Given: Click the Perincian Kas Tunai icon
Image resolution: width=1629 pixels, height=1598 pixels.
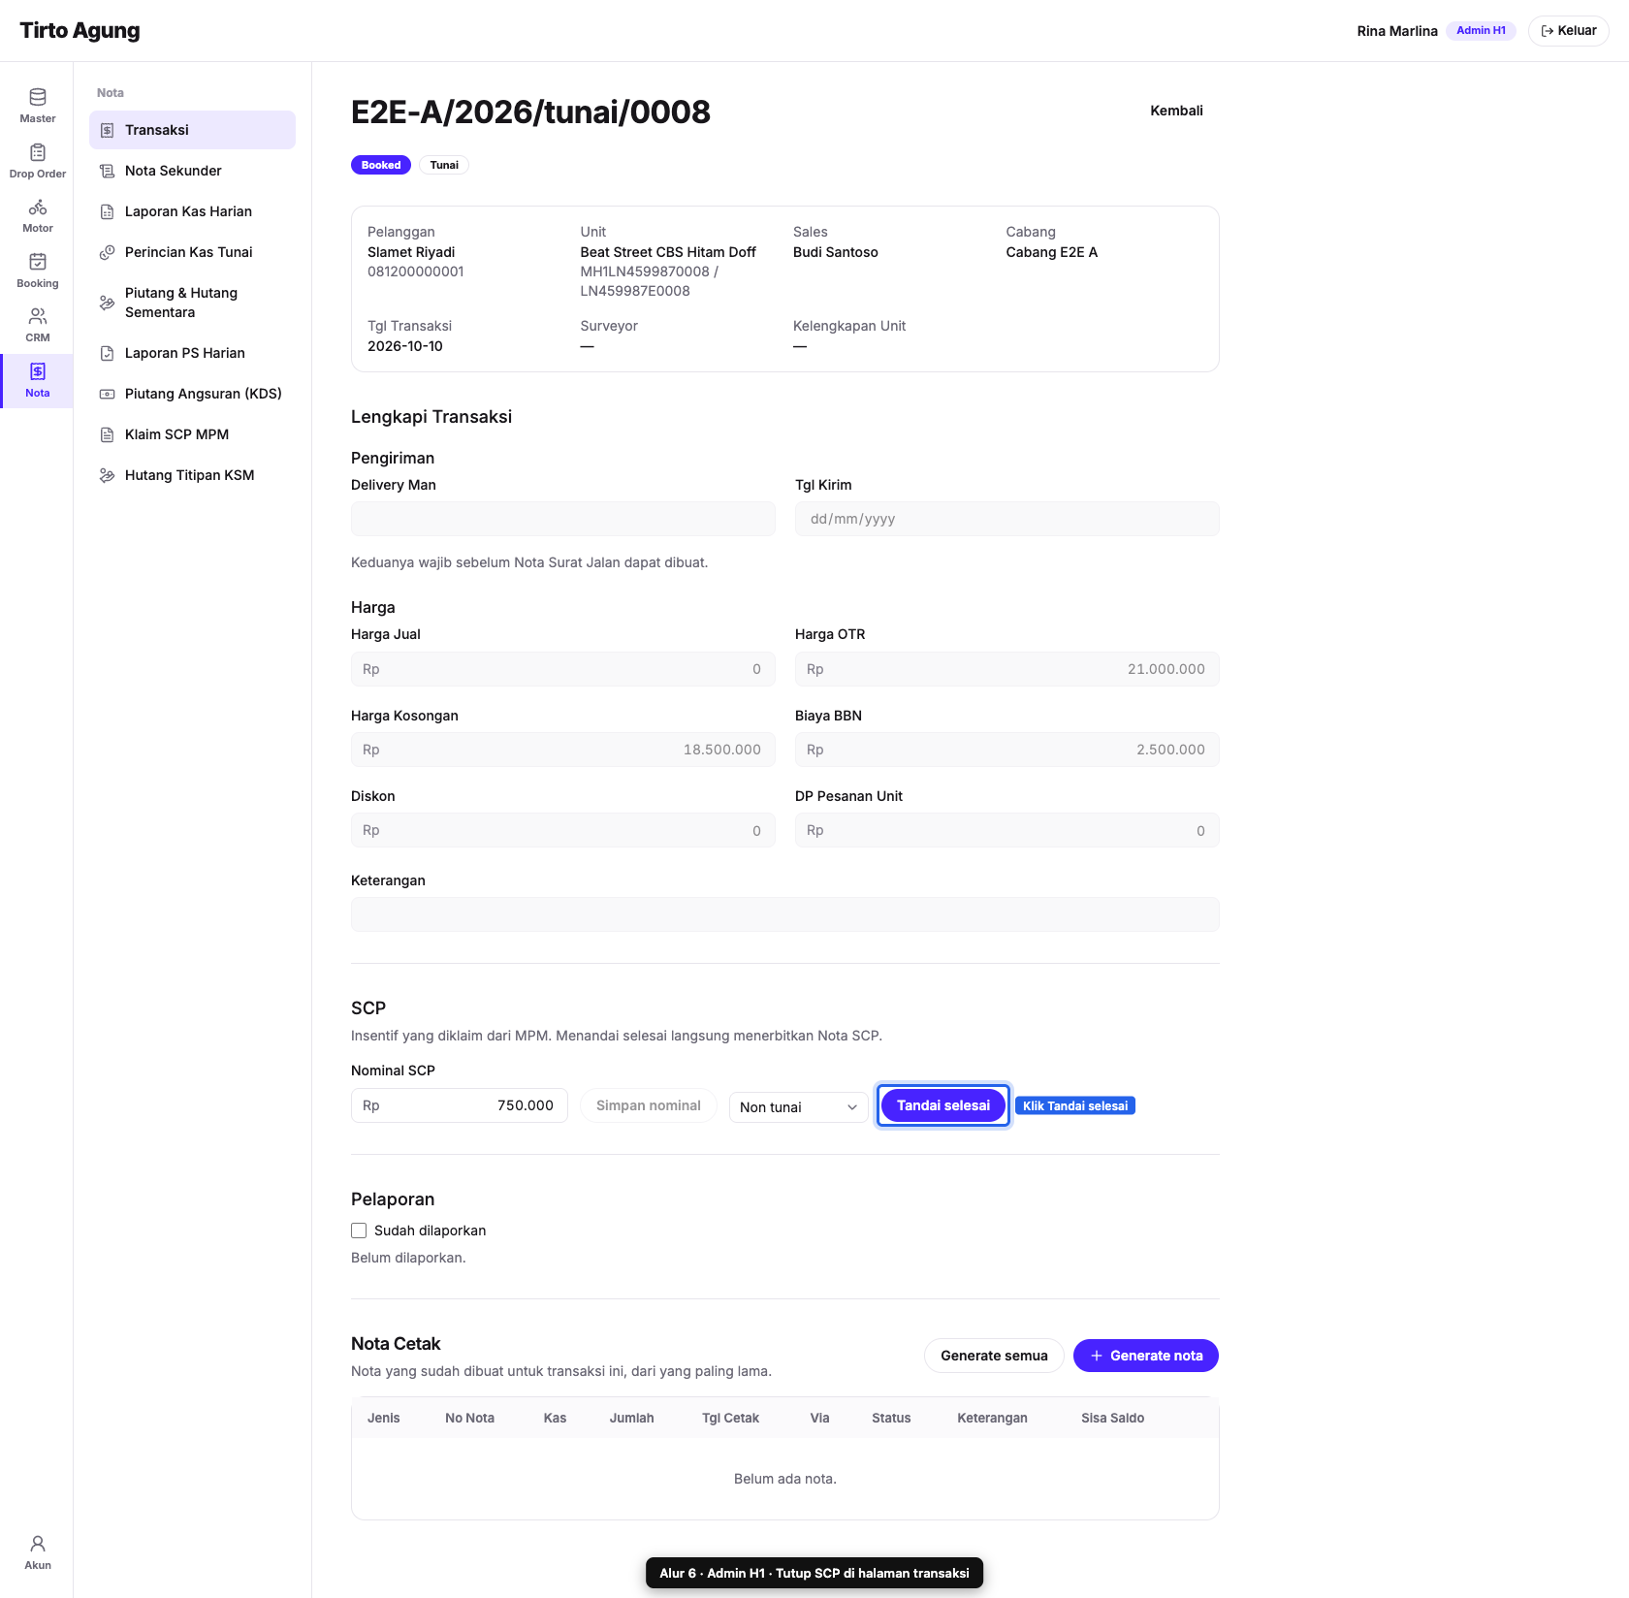Looking at the screenshot, I should click(108, 252).
